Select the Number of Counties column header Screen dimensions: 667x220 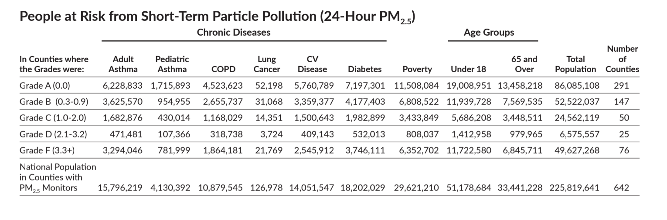coord(622,59)
